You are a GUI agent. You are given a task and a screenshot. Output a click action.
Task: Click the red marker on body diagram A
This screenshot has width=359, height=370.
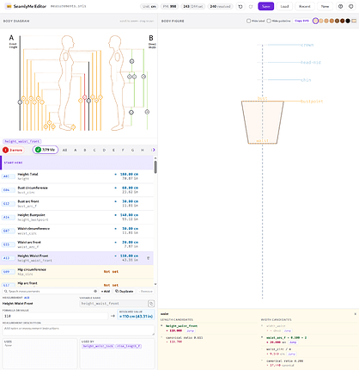click(x=85, y=97)
